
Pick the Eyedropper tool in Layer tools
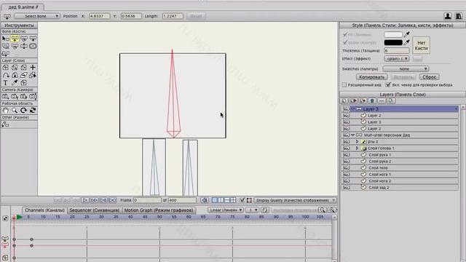coord(15,82)
